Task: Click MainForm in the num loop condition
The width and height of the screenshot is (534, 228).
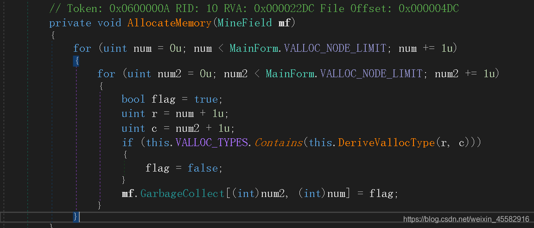Action: (254, 48)
